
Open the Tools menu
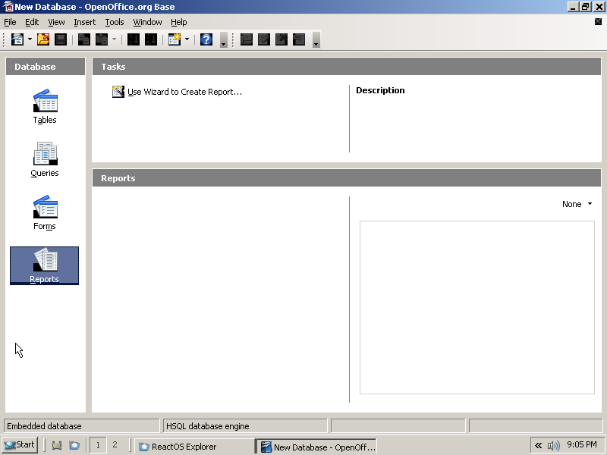click(115, 23)
